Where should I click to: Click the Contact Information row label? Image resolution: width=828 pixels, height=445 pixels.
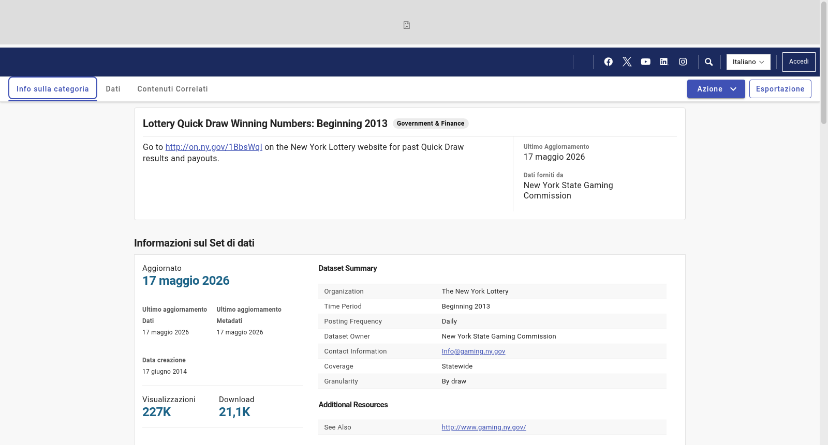[x=356, y=351]
